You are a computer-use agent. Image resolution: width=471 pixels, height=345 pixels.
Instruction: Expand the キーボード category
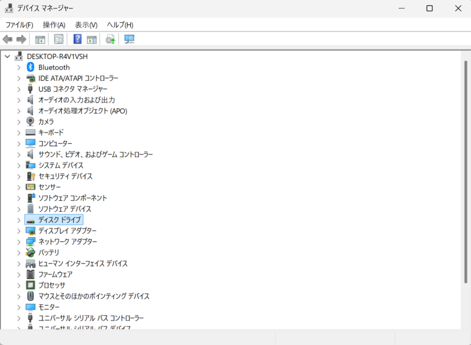point(19,133)
